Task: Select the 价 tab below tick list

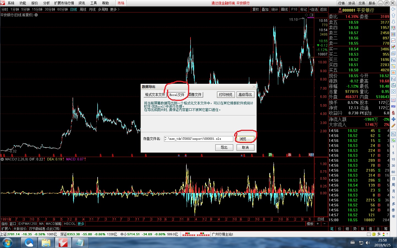Action: [339, 229]
